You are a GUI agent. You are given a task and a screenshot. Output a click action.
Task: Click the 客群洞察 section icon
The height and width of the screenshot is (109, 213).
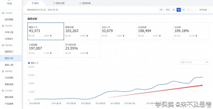(x=3, y=71)
